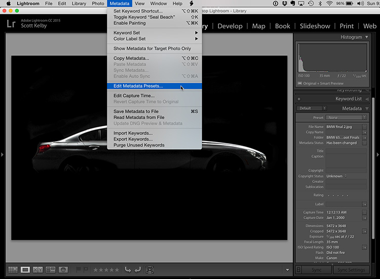Click the Cropped row arrow icon
The height and width of the screenshot is (279, 380).
tap(364, 231)
